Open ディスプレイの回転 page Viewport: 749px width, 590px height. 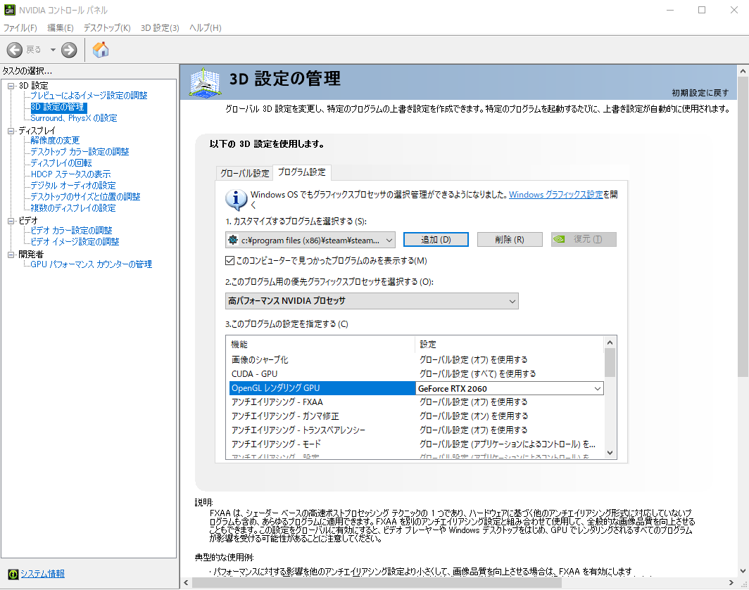(61, 162)
